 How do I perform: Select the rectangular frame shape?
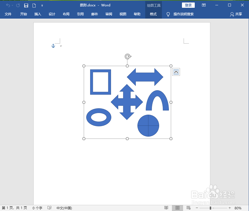click(x=100, y=82)
